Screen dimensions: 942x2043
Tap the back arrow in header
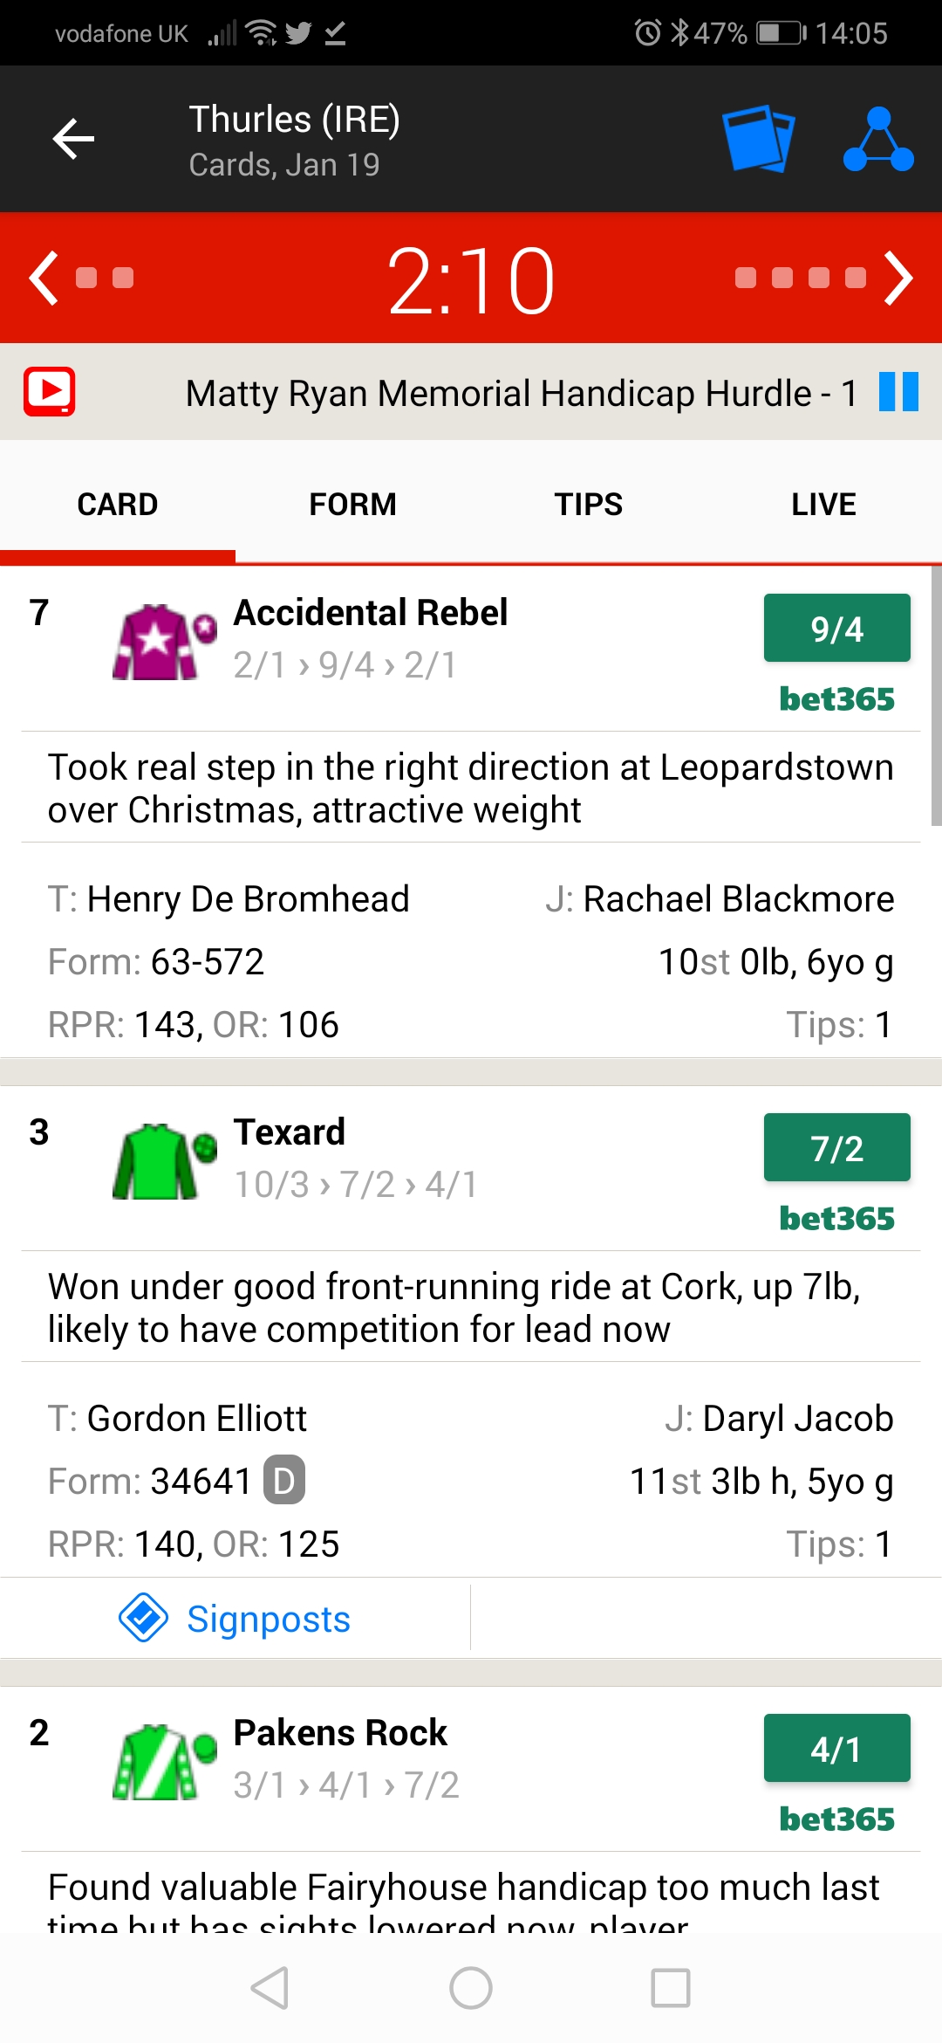[73, 139]
